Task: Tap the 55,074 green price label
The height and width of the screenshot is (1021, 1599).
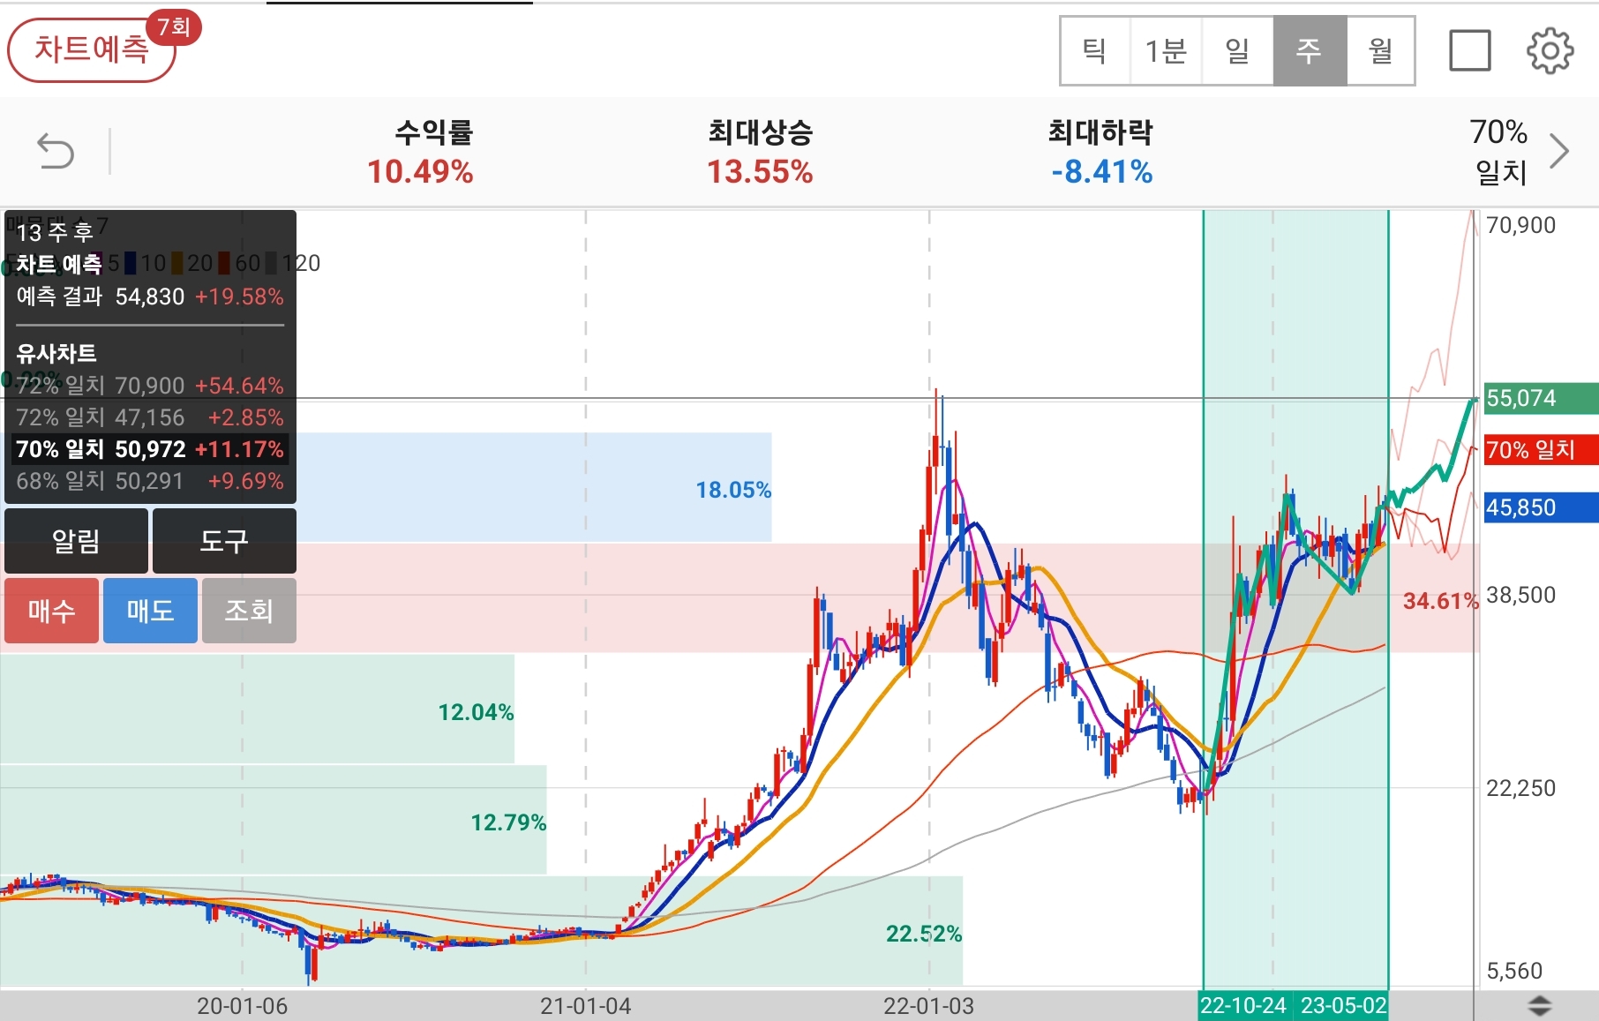Action: coord(1541,398)
